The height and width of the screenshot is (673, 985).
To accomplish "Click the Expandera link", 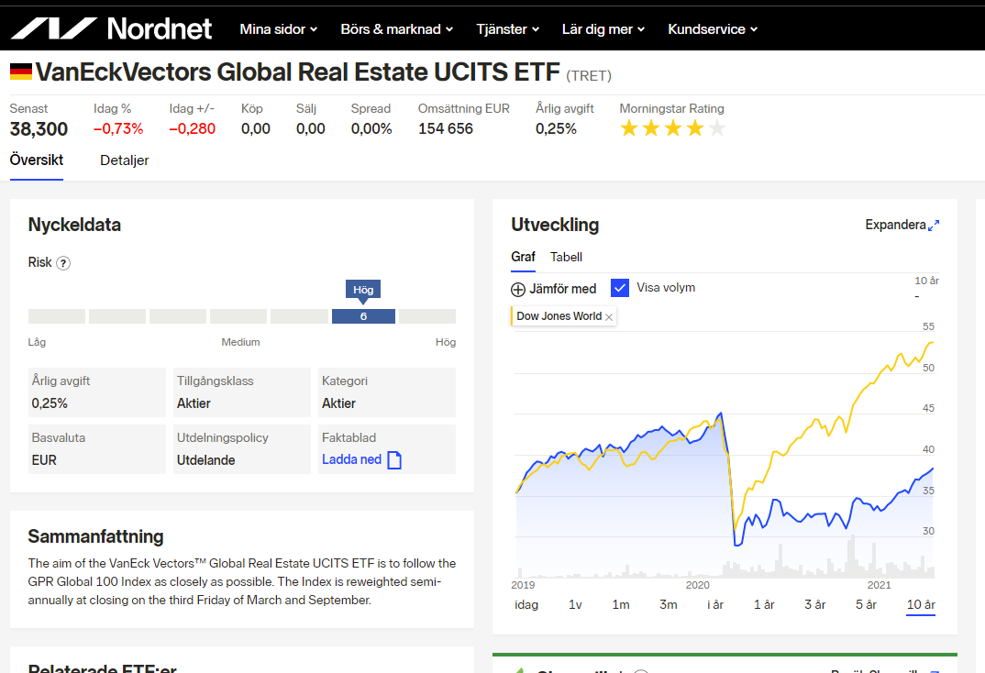I will [x=895, y=225].
